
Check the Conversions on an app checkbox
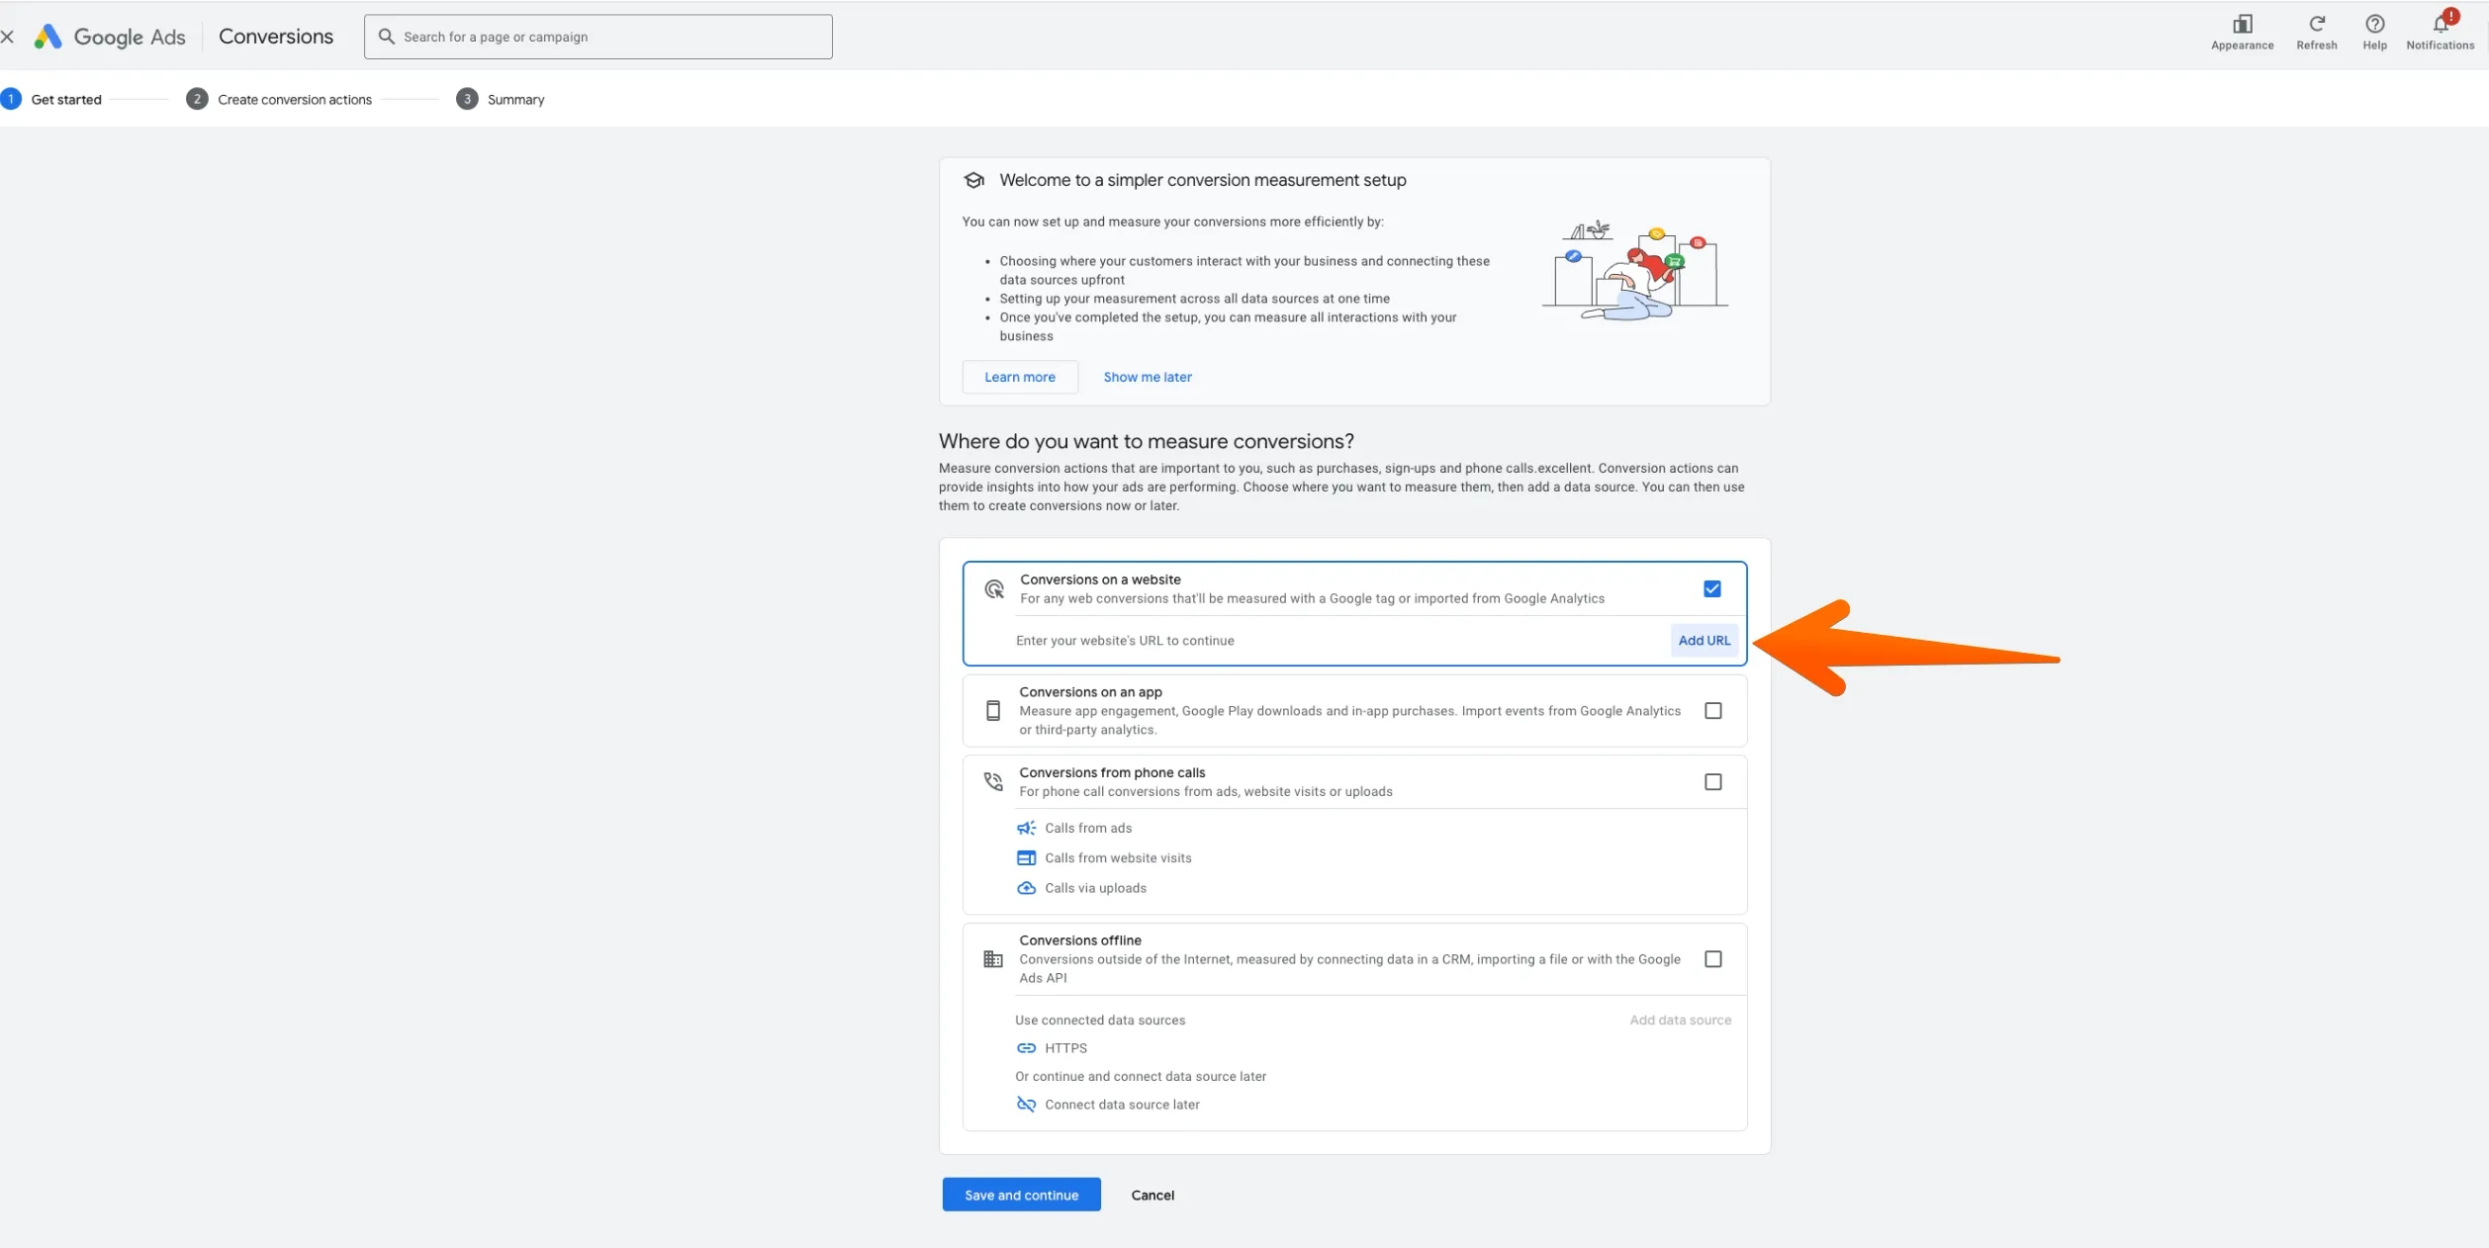1712,711
